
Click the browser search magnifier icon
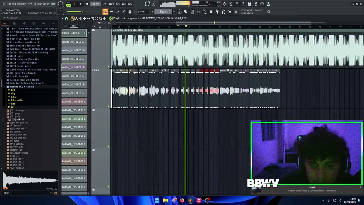pyautogui.click(x=56, y=193)
